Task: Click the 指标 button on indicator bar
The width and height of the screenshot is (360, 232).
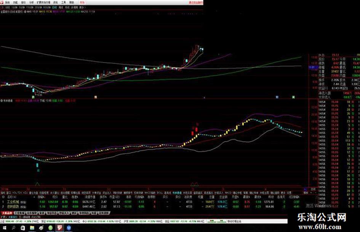Action: point(3,192)
